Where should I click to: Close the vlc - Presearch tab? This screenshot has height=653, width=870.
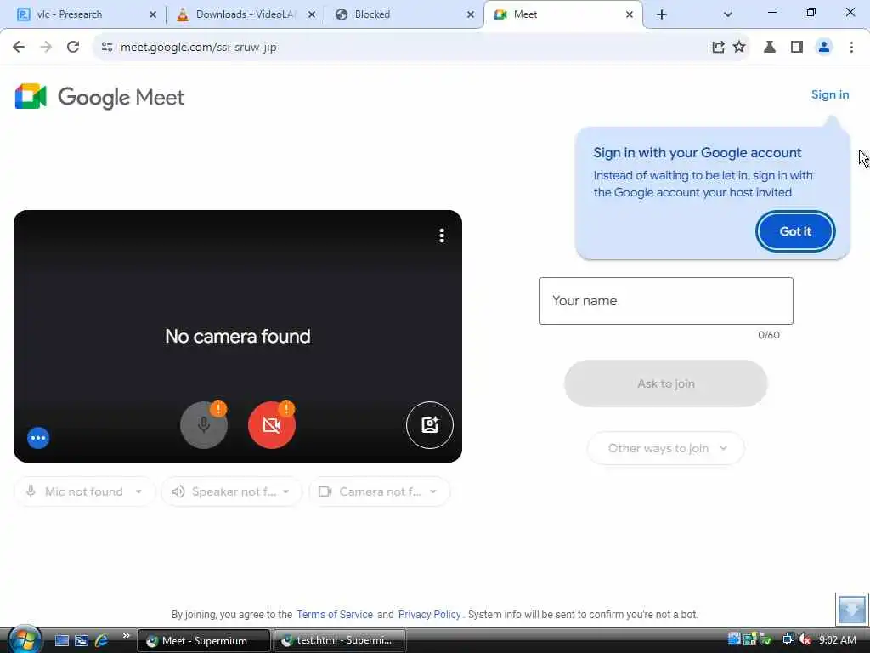(x=153, y=14)
